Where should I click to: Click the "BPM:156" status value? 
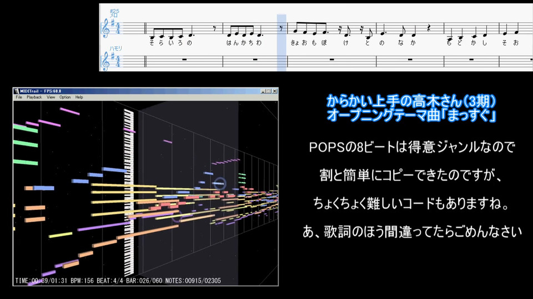[82, 281]
